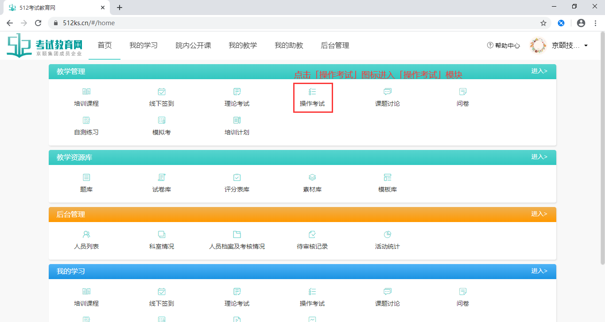Click the 素材库 material library icon
605x322 pixels.
[312, 183]
